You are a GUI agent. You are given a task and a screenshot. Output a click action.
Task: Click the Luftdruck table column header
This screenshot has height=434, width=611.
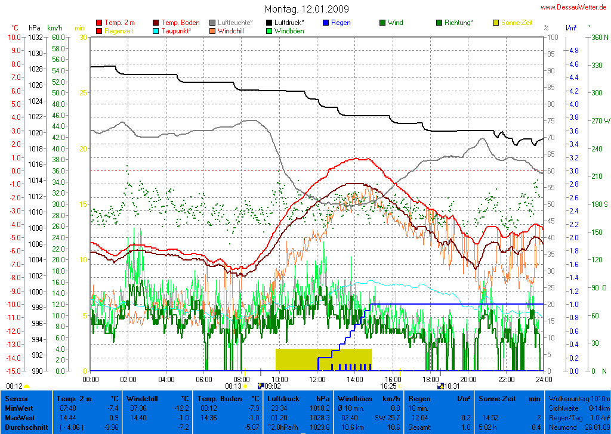[x=284, y=398]
